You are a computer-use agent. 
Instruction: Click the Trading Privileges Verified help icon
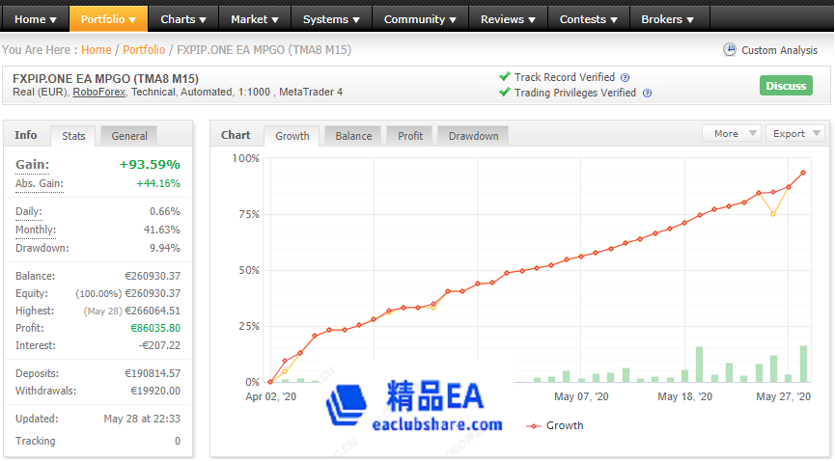tap(647, 94)
